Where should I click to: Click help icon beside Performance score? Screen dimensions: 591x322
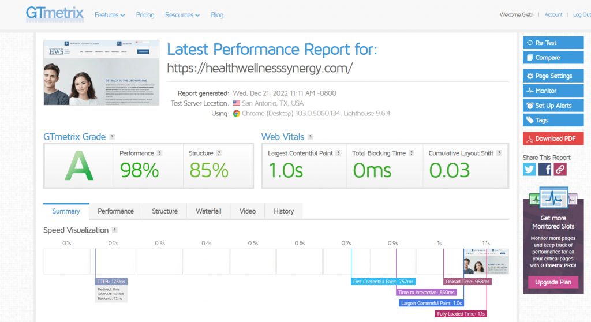click(x=159, y=153)
